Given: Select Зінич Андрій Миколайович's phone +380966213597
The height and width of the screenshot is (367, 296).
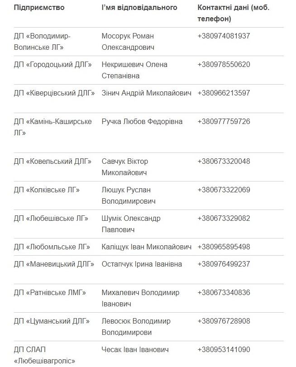Looking at the screenshot, I should pos(224,93).
